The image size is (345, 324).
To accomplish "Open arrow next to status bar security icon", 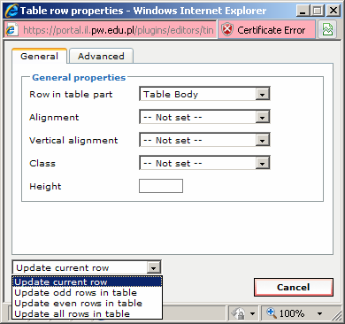I will pyautogui.click(x=252, y=313).
